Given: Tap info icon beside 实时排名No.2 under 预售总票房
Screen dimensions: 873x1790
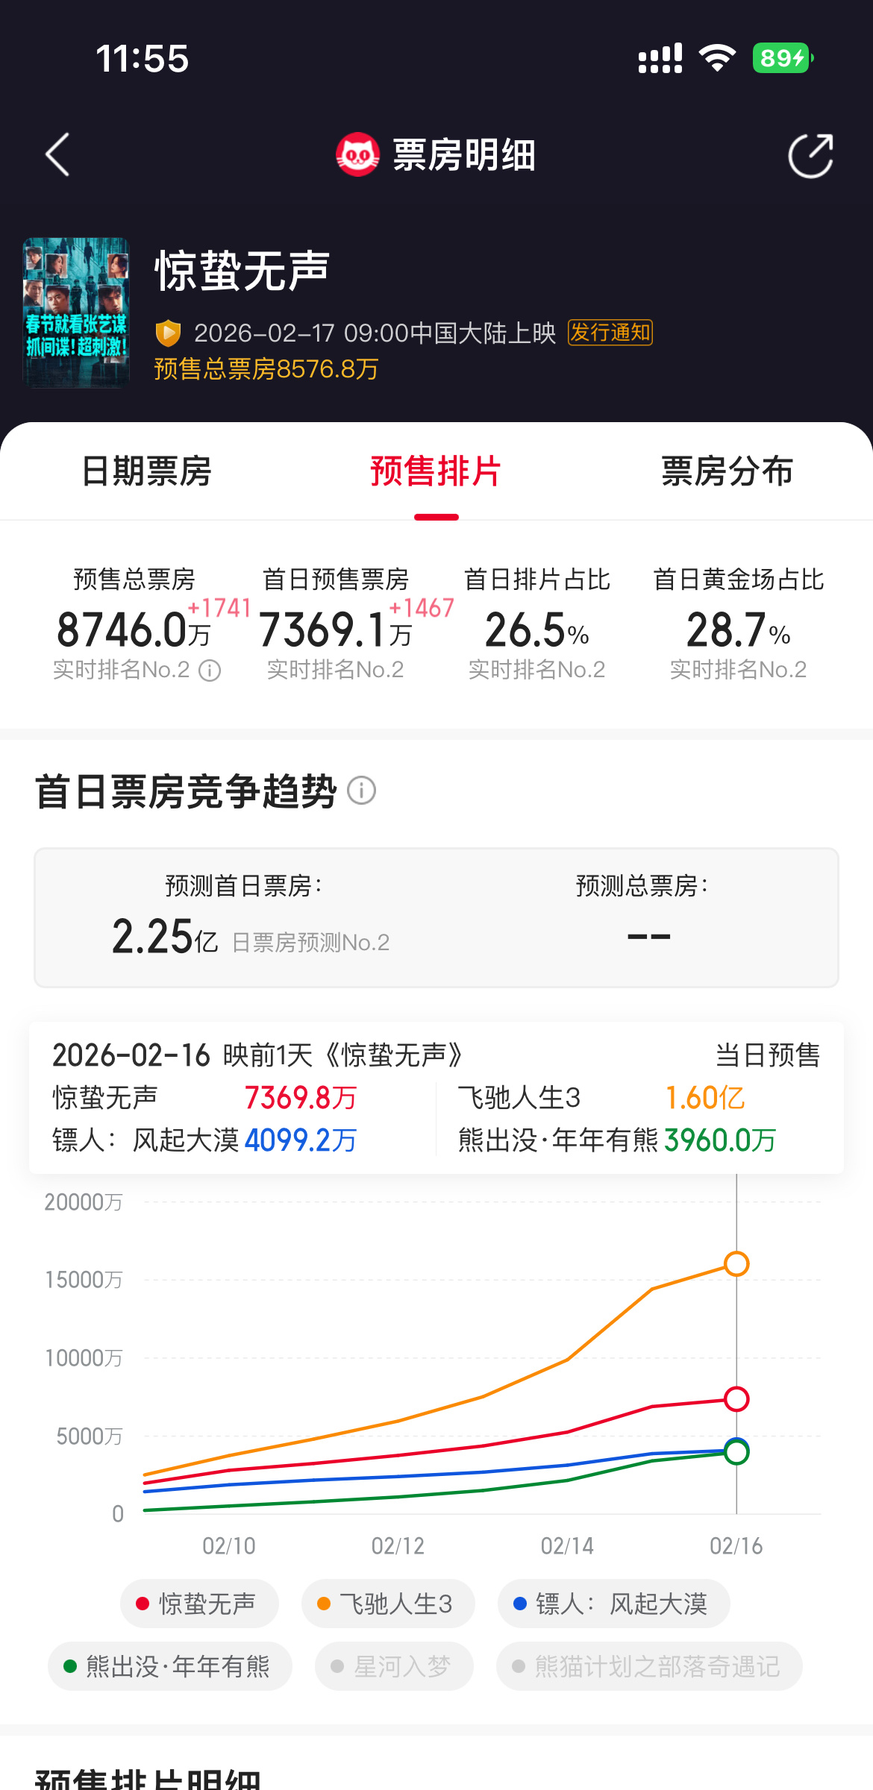Looking at the screenshot, I should point(210,671).
